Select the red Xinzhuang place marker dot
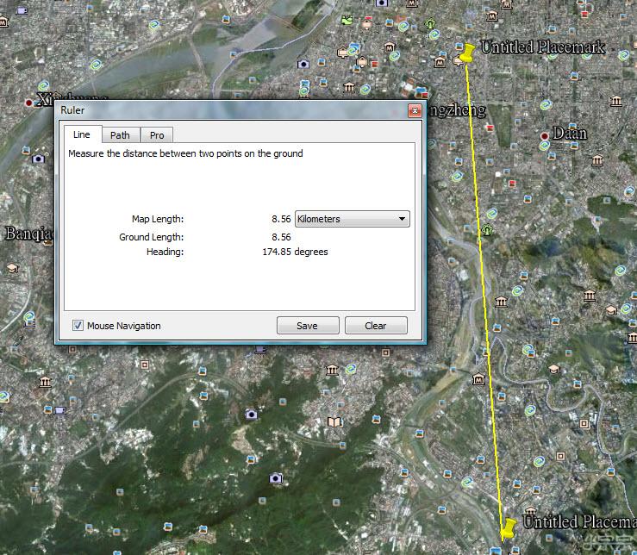Screen dimensions: 637x555 (30, 102)
